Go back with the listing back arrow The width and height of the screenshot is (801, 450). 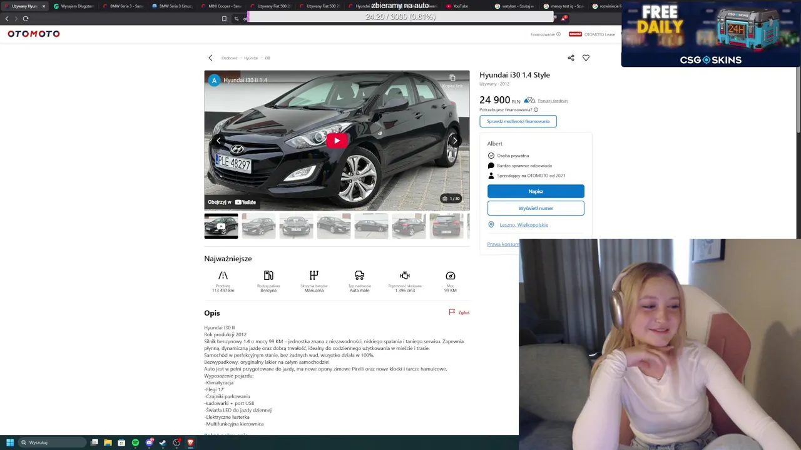pyautogui.click(x=210, y=57)
